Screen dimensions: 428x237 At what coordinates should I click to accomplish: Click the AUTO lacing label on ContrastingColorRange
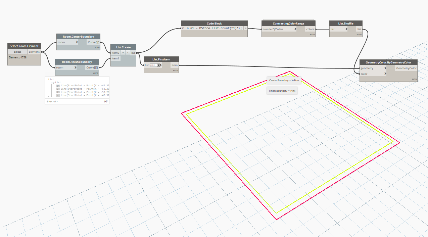(312, 35)
